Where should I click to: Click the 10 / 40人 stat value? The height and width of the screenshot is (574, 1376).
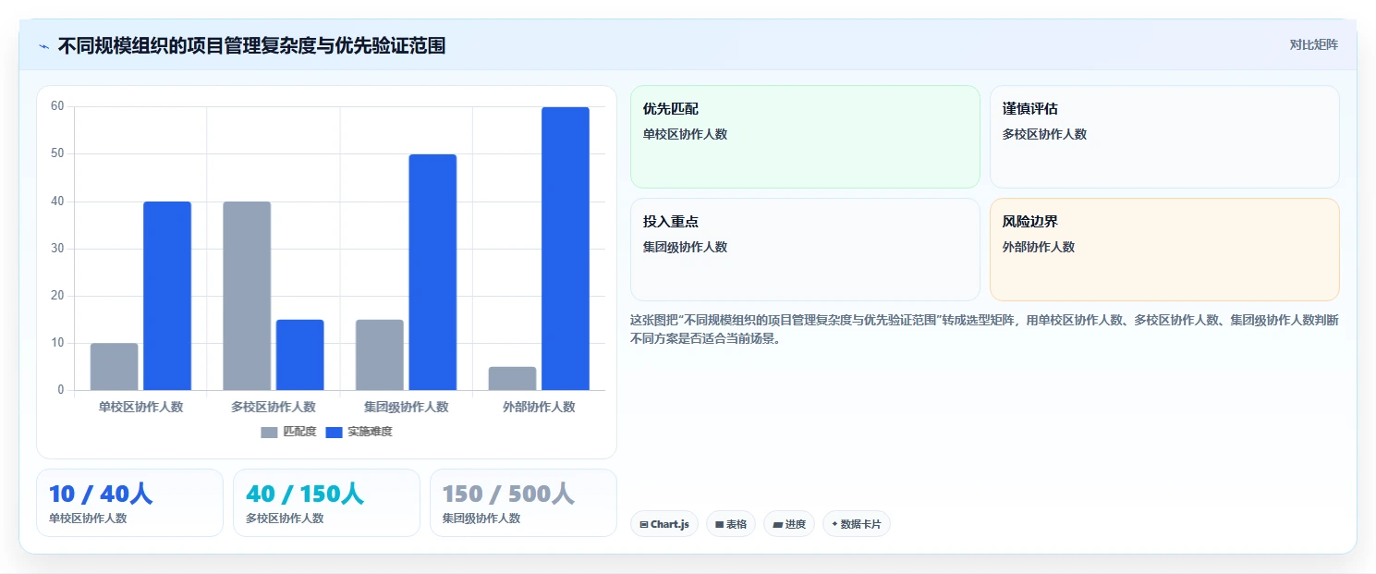pos(101,495)
